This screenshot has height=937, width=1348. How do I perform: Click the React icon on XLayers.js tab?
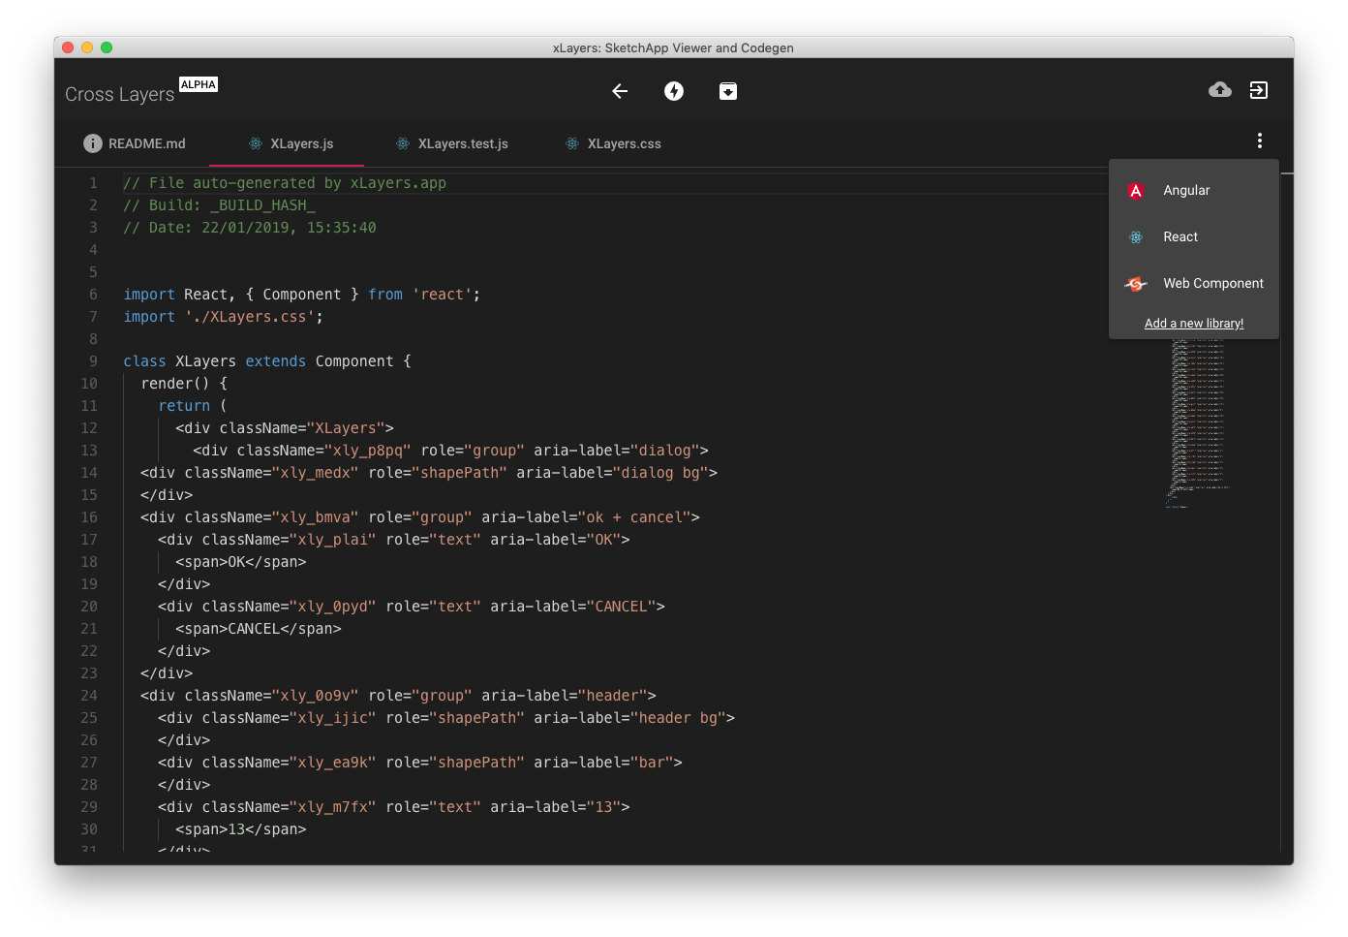click(x=256, y=143)
